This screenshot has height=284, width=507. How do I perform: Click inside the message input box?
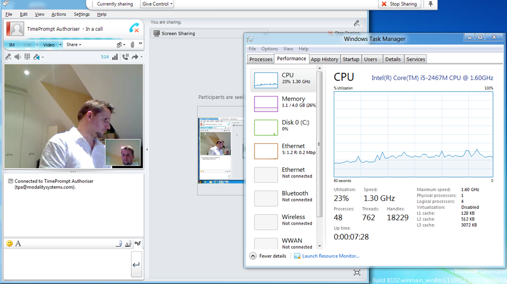point(67,265)
